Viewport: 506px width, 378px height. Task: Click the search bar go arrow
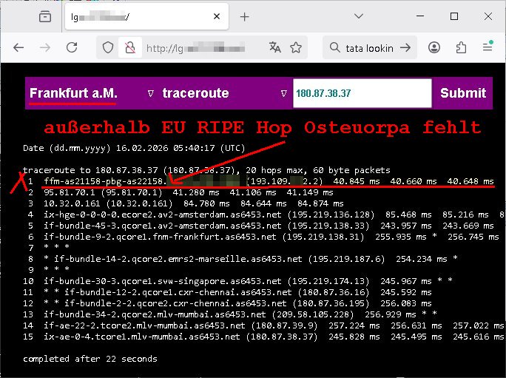coord(405,47)
